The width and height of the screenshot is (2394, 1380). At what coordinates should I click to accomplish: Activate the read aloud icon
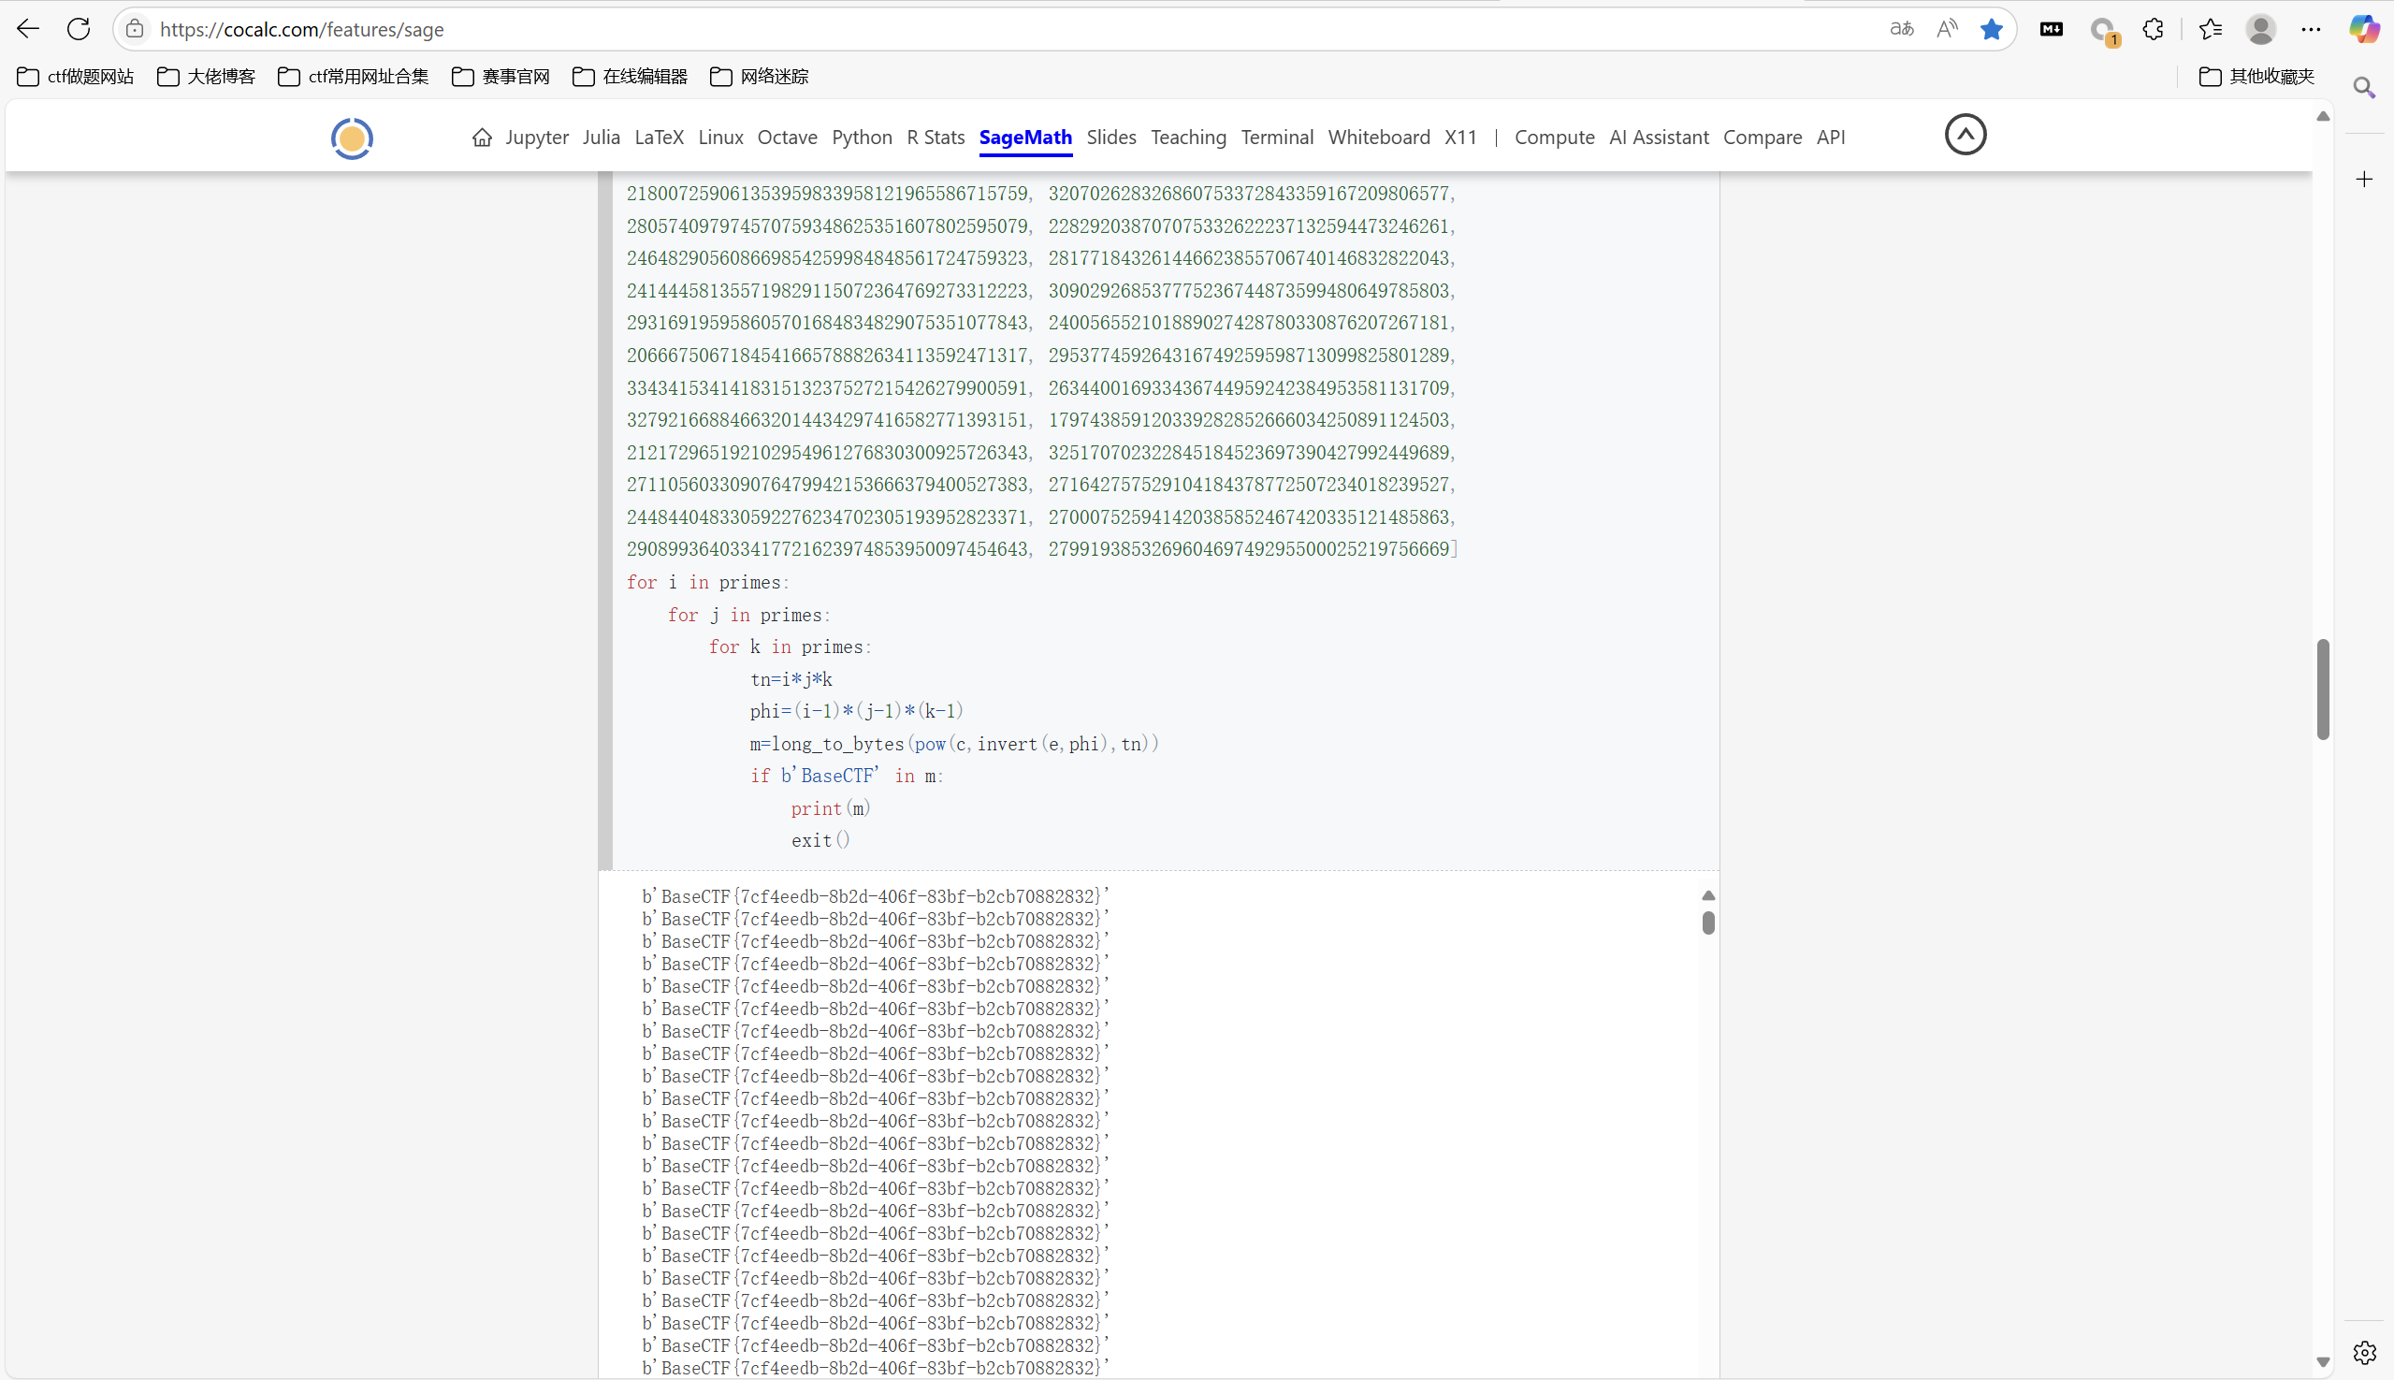1947,29
